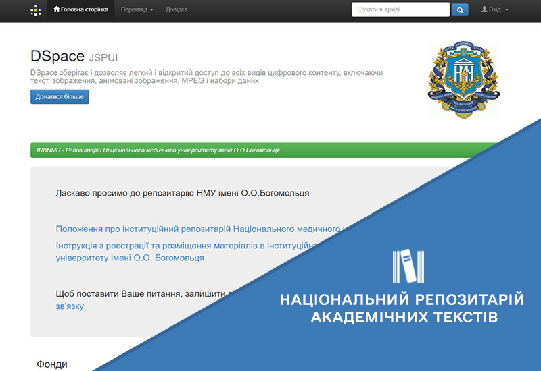
Task: Click the Дізнатися більше button
Action: [x=60, y=96]
